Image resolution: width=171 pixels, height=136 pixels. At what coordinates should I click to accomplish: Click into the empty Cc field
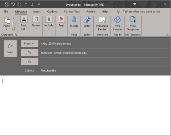(104, 62)
